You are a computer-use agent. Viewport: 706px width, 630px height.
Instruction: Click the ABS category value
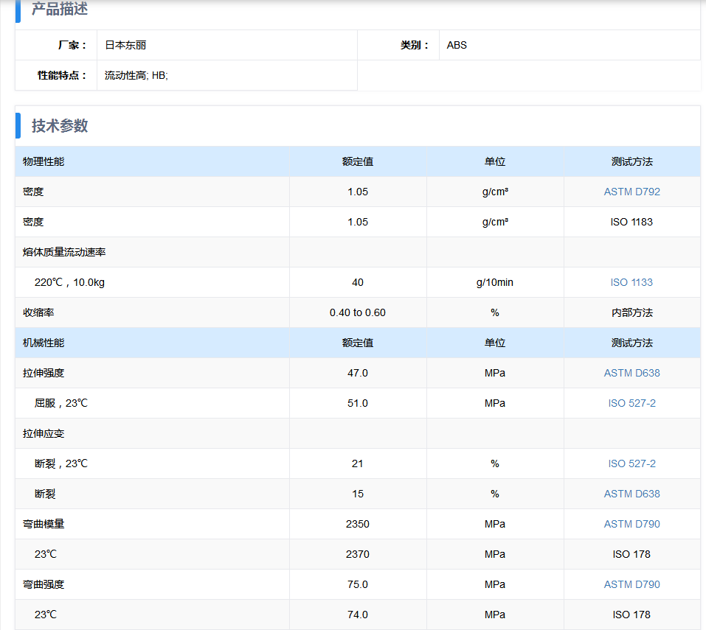tap(457, 45)
